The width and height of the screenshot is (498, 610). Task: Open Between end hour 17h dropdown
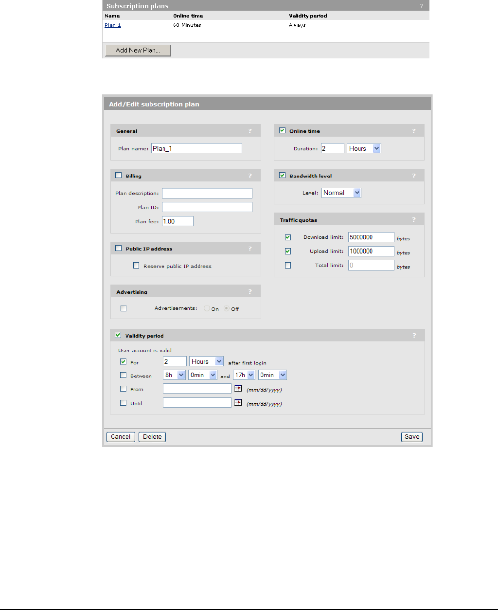coord(244,375)
